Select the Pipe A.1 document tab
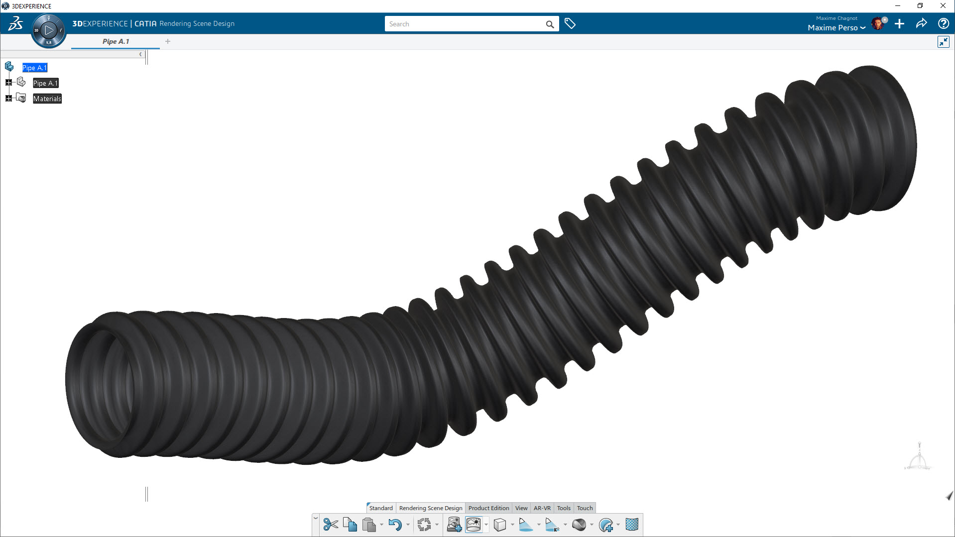This screenshot has width=955, height=537. point(116,41)
